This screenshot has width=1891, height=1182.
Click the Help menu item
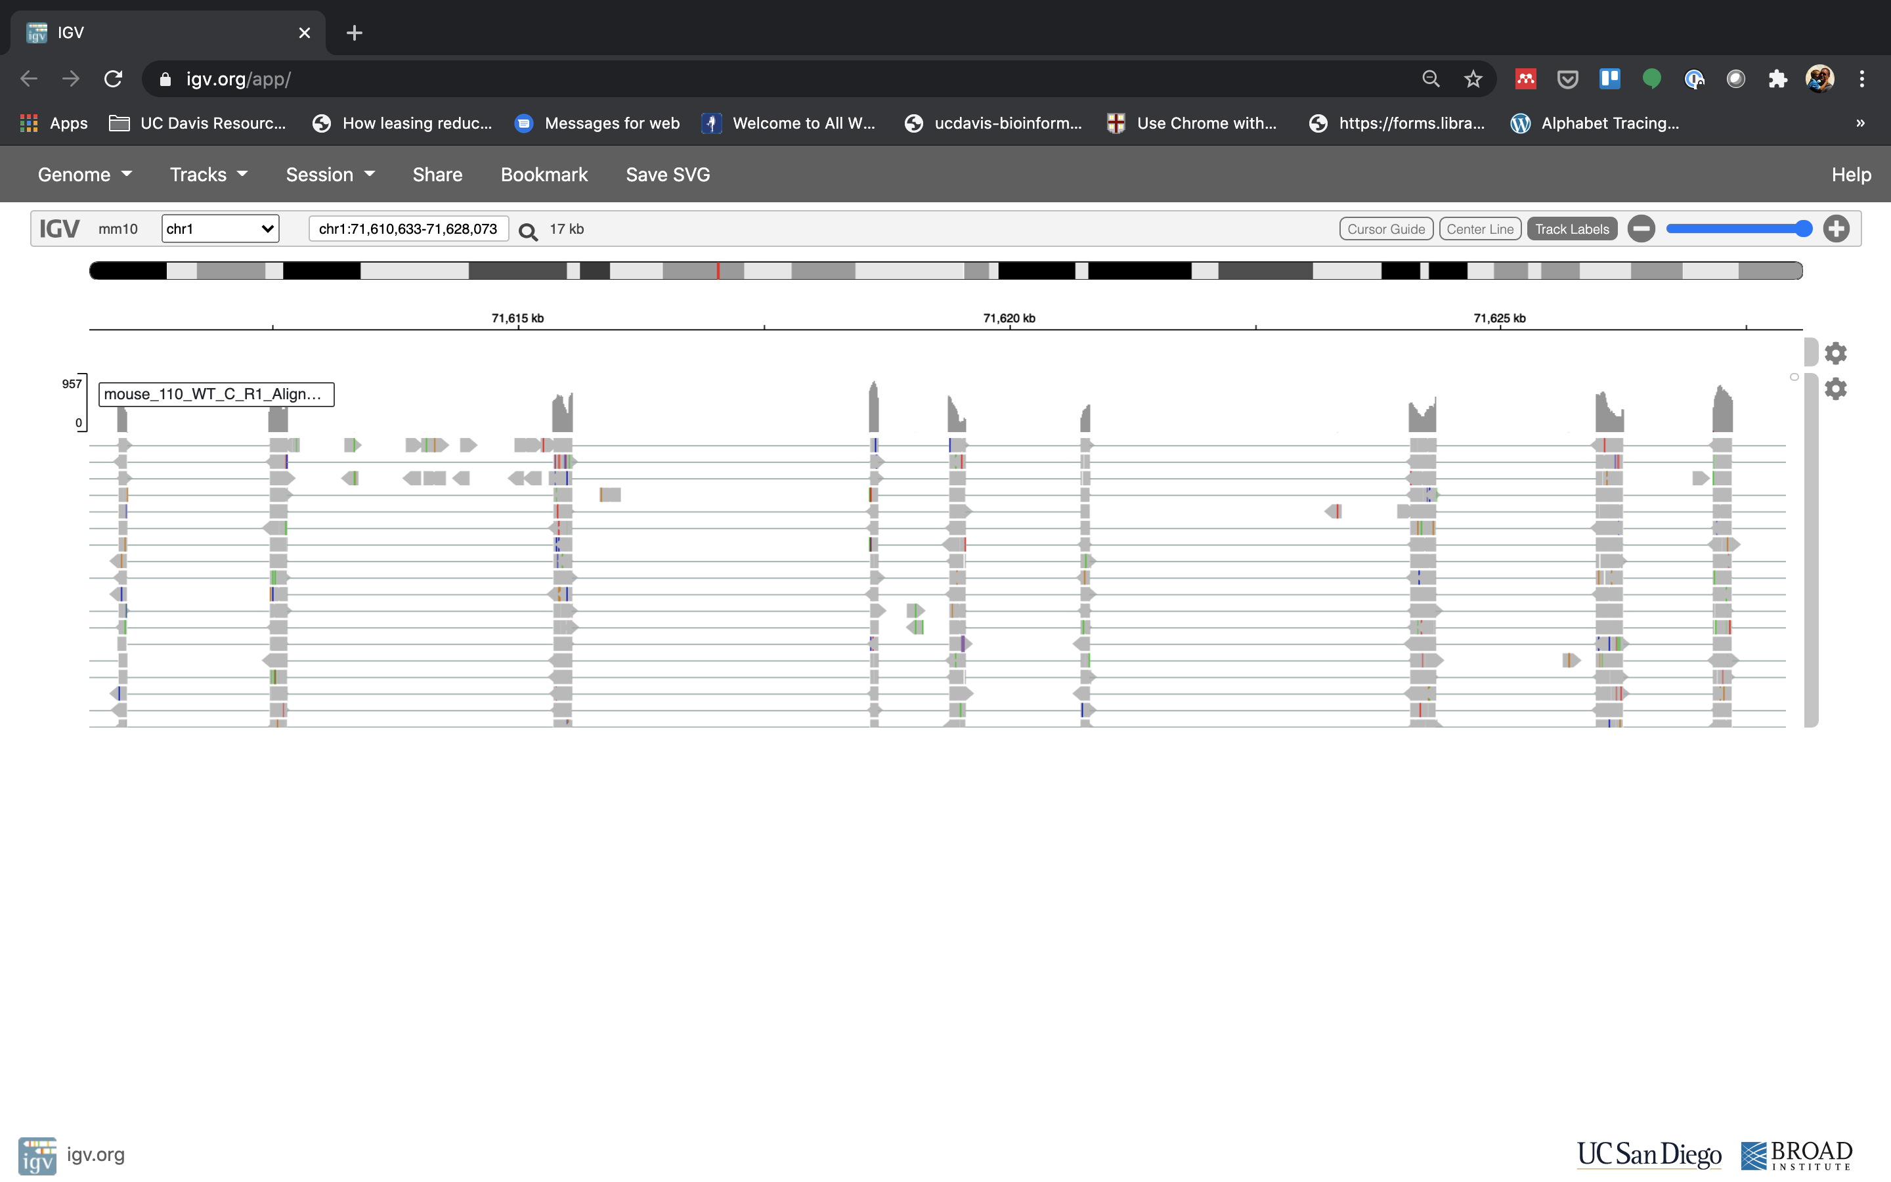click(x=1850, y=174)
